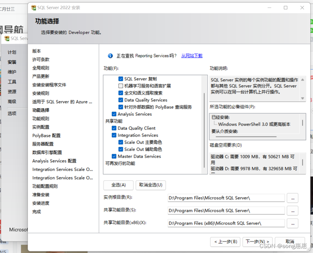Click the 功能规则 step in sidebar
This screenshot has width=313, height=253.
[41, 118]
